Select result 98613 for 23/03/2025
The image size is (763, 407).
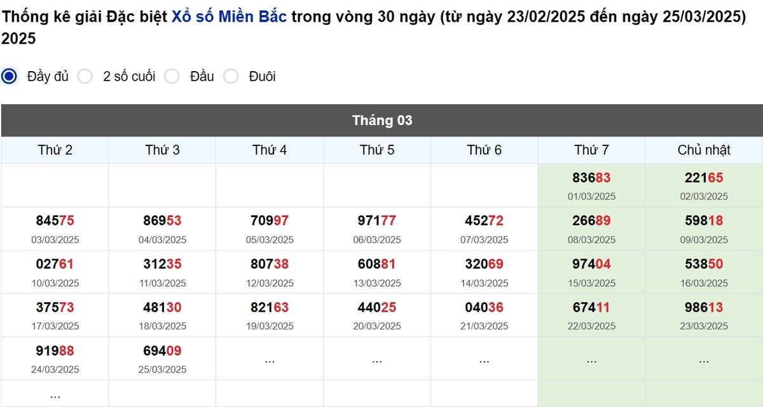704,307
